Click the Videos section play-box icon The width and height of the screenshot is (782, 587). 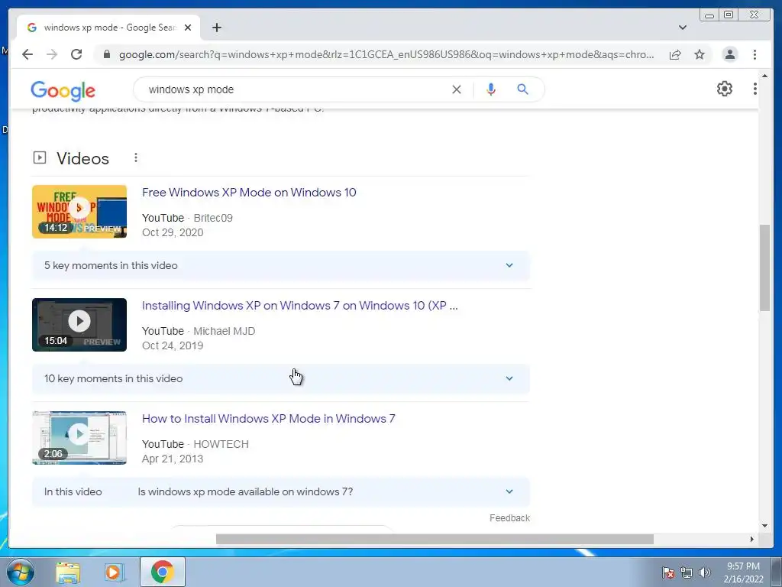click(x=40, y=157)
